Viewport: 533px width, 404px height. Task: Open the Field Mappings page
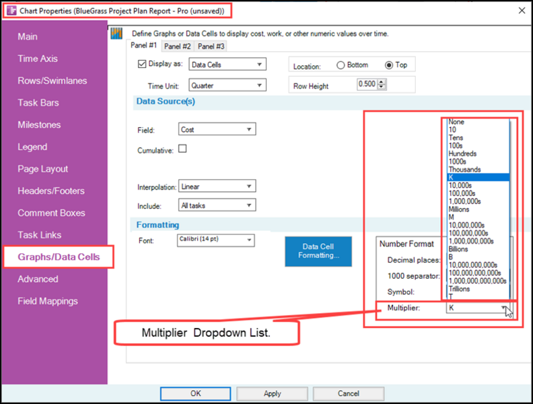[x=48, y=301]
